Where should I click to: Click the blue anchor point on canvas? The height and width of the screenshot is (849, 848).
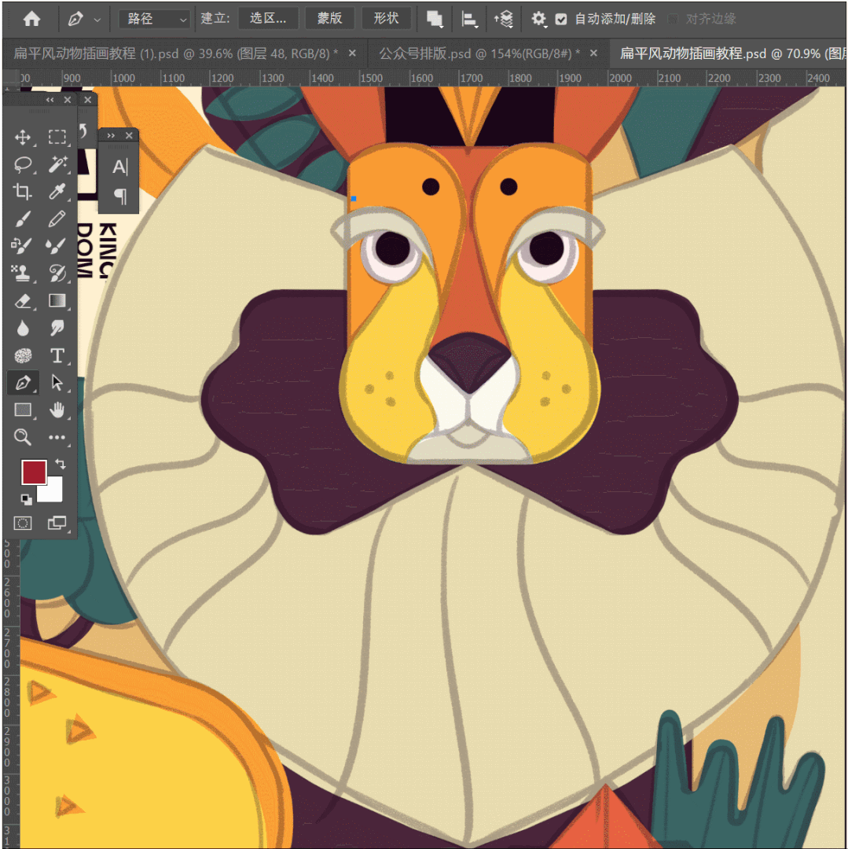tap(354, 199)
